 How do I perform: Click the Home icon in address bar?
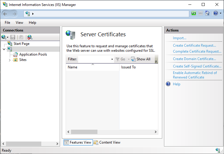207,13
